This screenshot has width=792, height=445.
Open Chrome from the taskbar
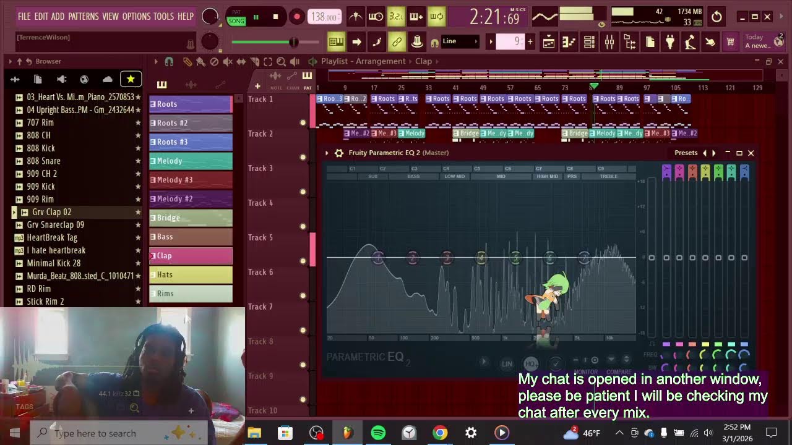pyautogui.click(x=440, y=433)
